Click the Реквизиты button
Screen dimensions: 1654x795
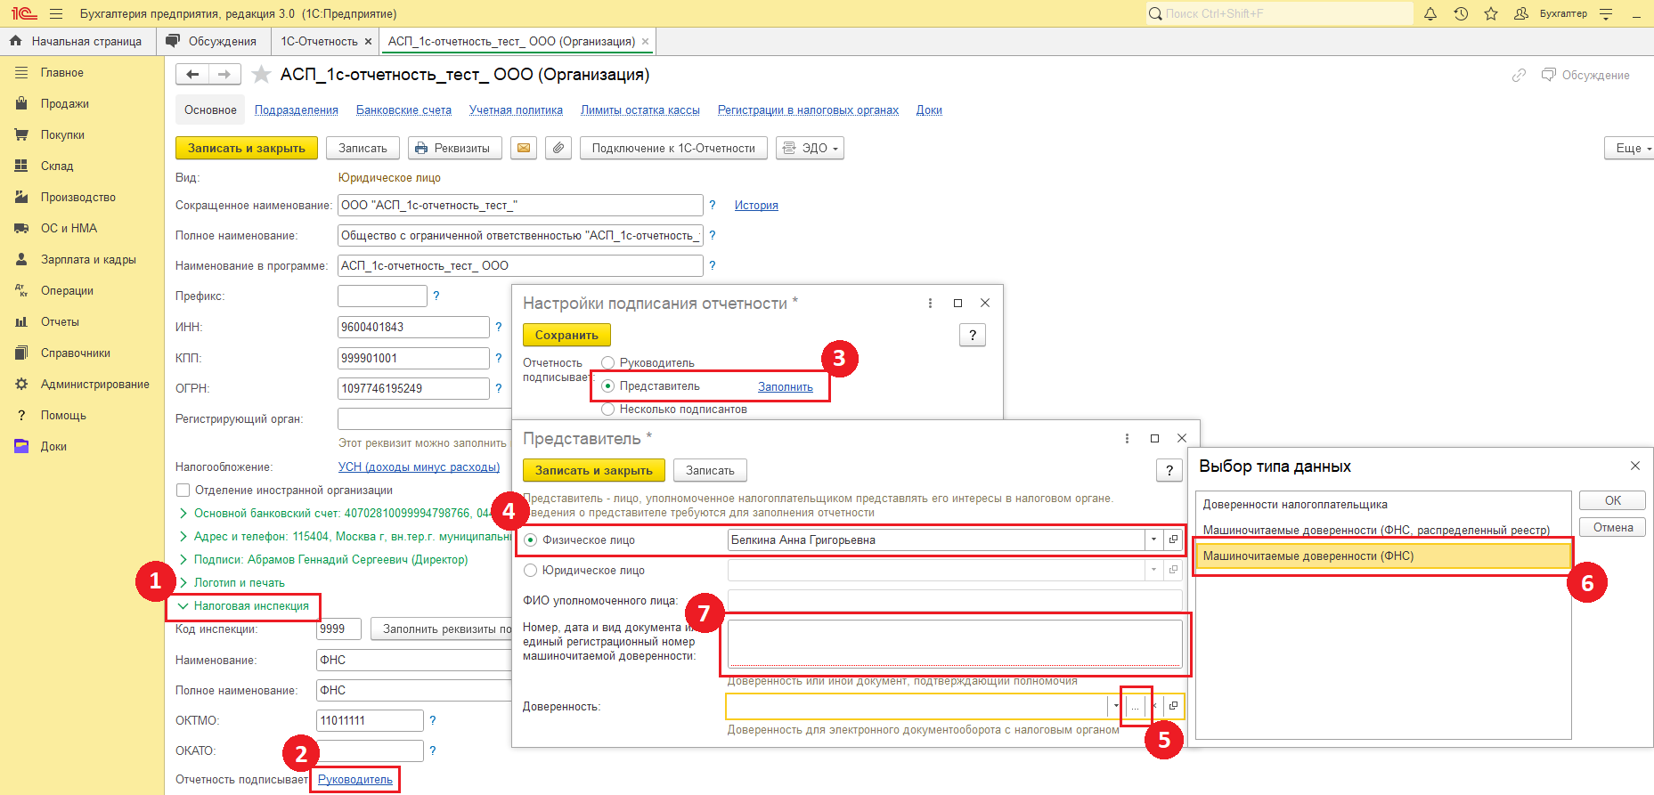coord(454,148)
